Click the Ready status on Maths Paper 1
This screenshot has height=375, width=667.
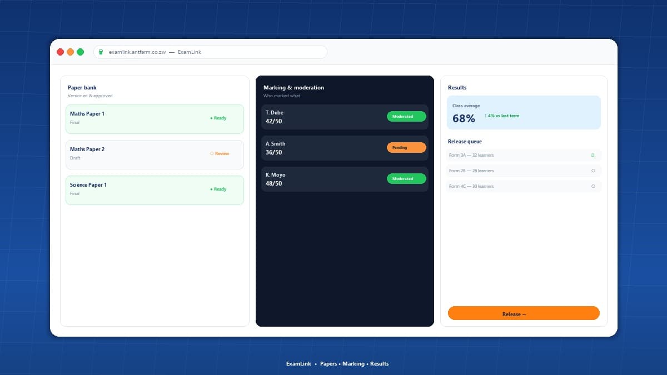click(218, 118)
